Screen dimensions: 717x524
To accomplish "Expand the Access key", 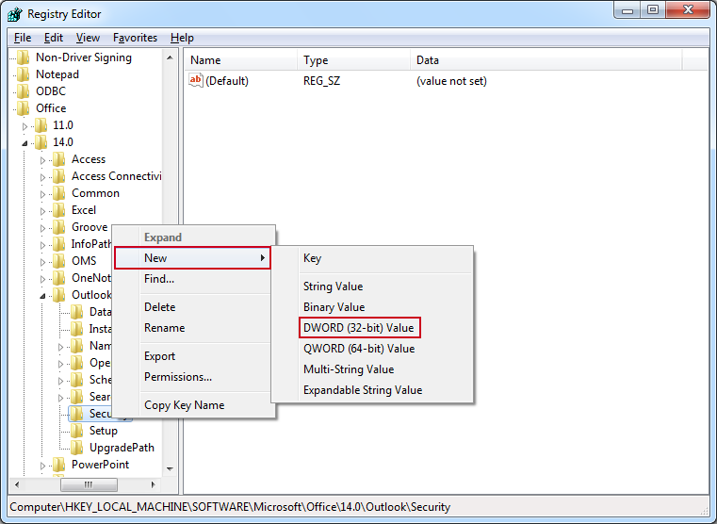I will point(42,160).
